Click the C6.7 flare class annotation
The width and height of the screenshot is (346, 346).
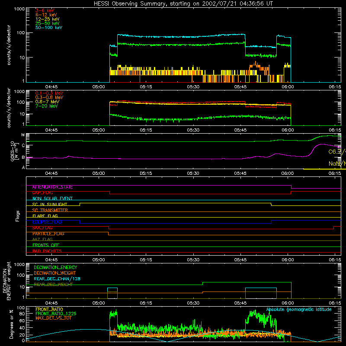tap(337, 152)
